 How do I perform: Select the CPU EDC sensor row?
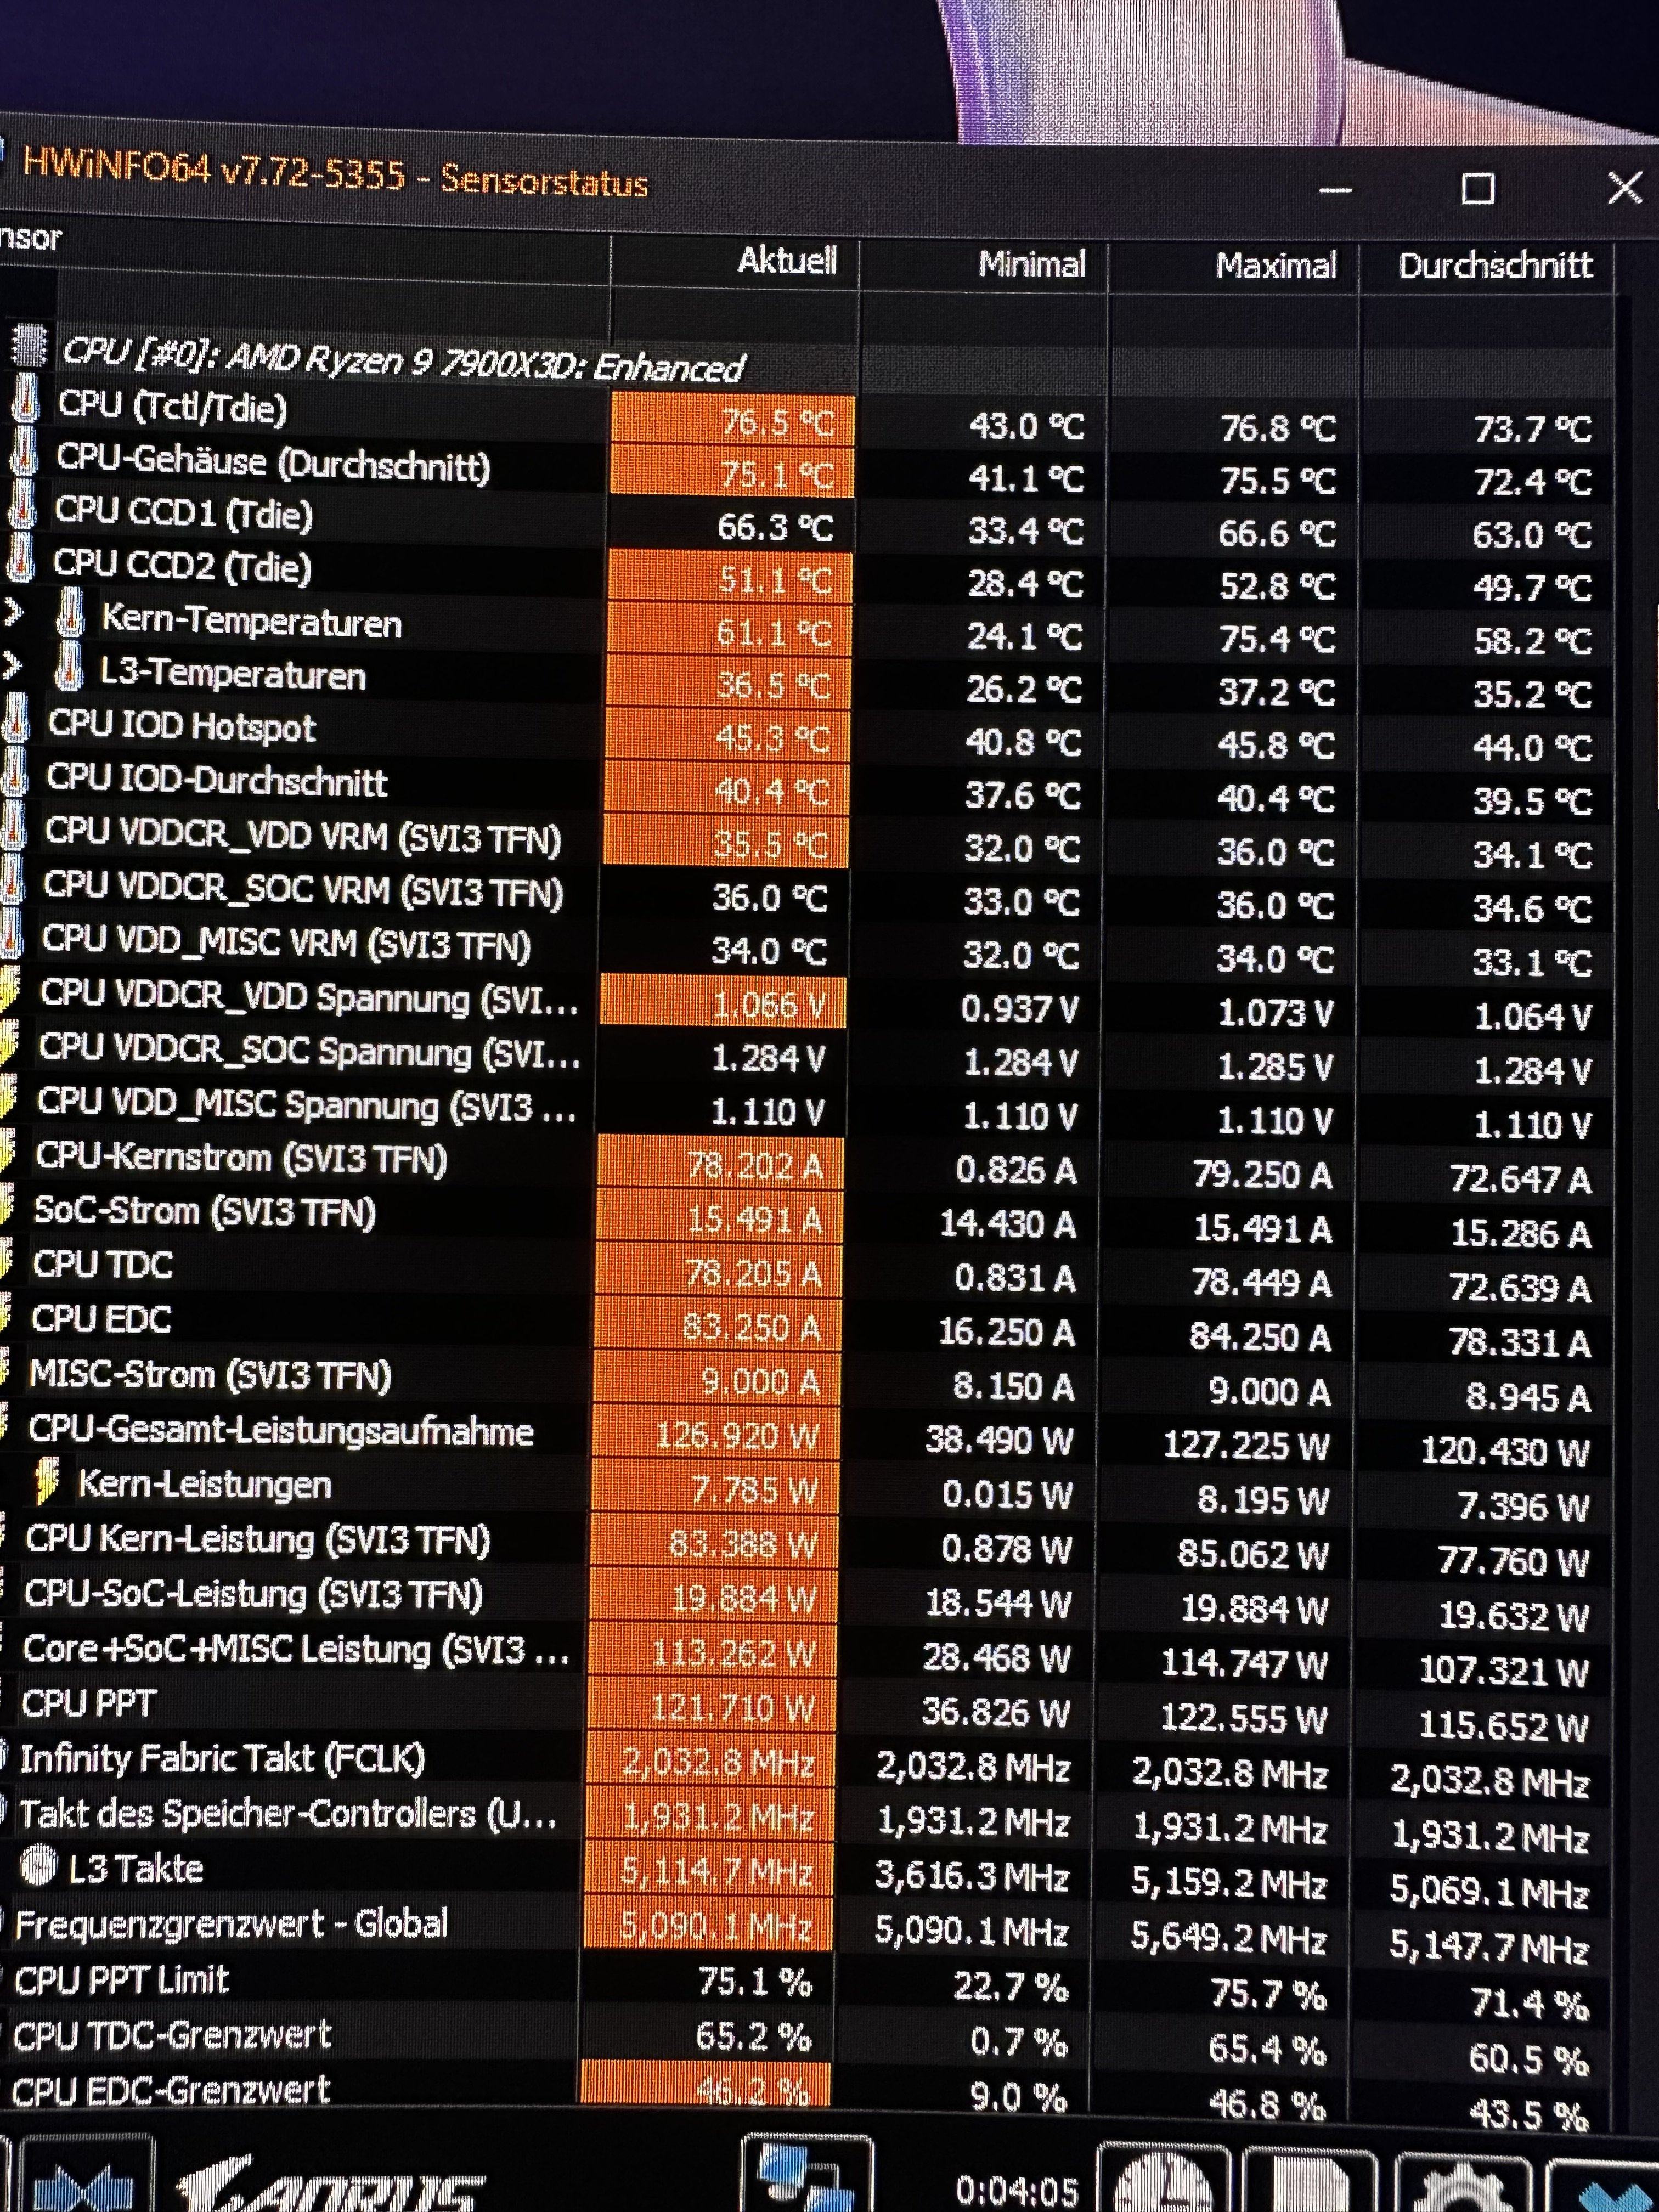pyautogui.click(x=101, y=1319)
